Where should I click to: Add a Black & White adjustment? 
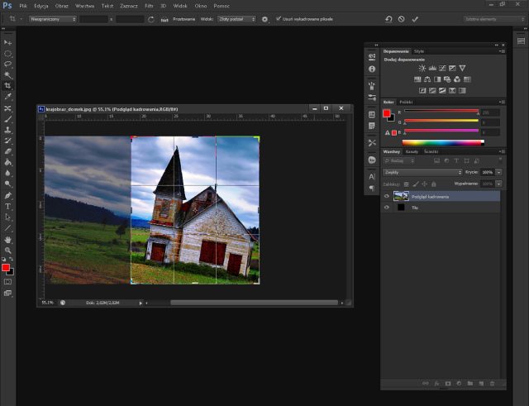point(437,79)
